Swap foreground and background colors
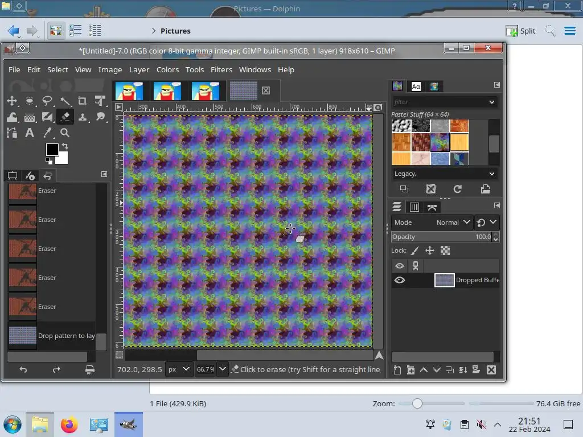 pos(65,146)
